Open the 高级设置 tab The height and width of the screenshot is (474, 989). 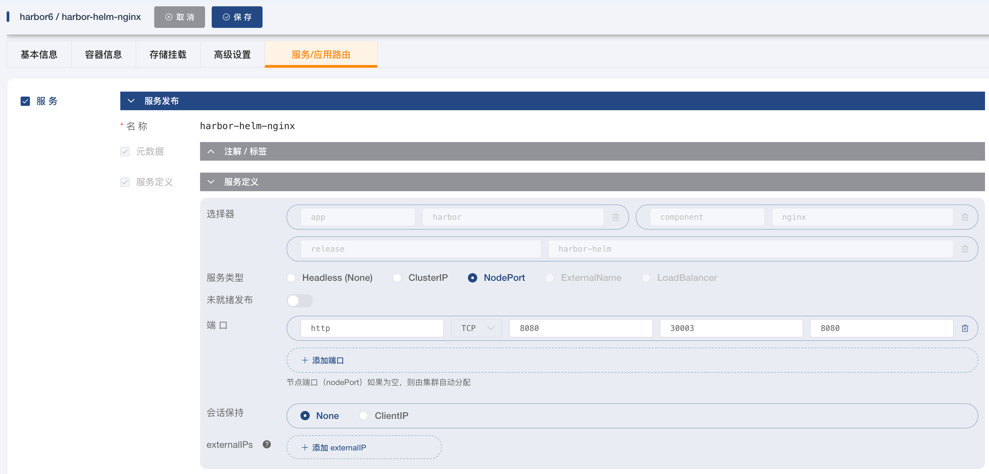tap(232, 54)
